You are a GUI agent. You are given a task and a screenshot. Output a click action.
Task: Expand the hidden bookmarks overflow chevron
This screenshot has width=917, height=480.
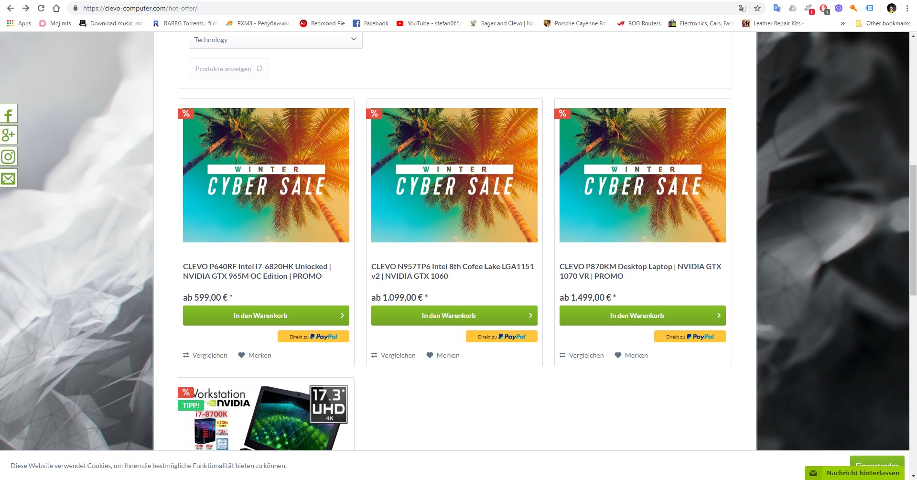click(x=842, y=23)
